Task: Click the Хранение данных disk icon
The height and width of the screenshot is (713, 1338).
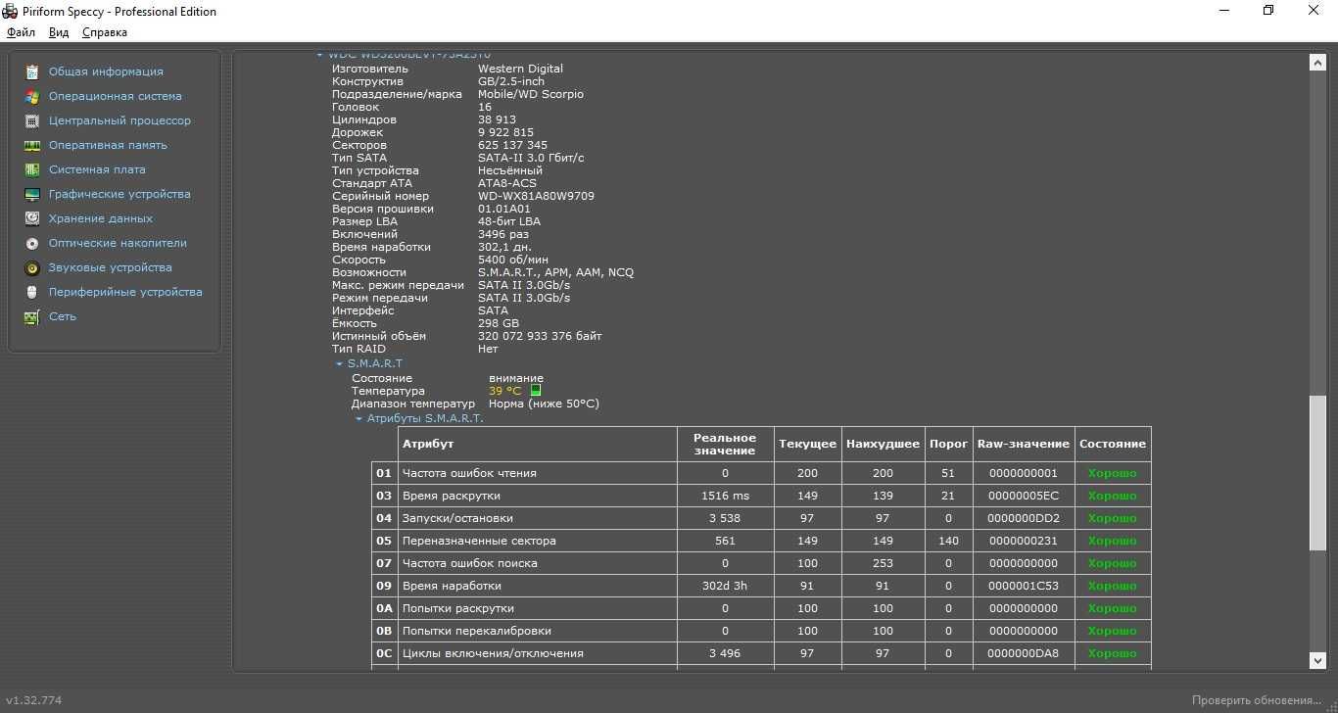Action: pyautogui.click(x=32, y=218)
